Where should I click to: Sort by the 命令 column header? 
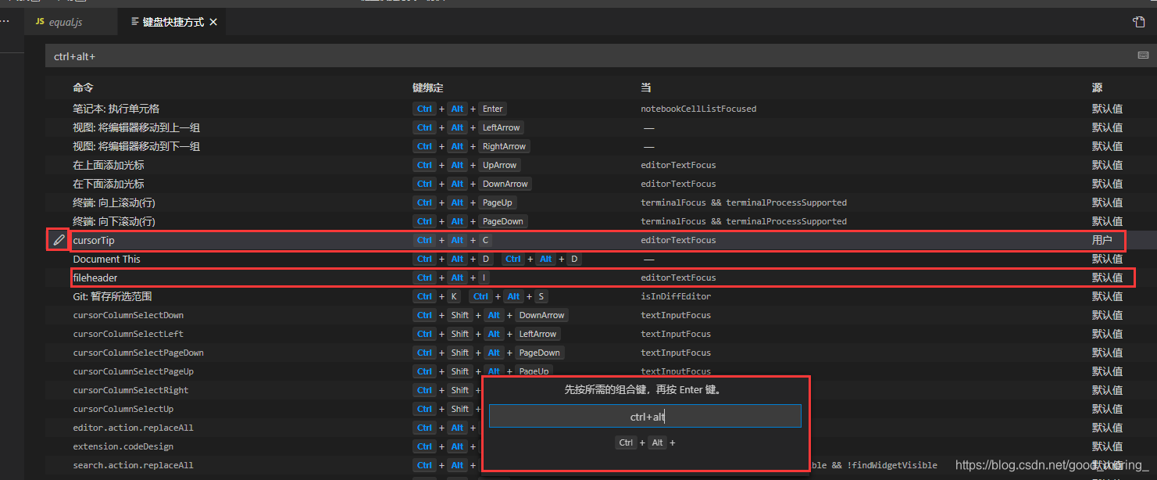click(83, 88)
